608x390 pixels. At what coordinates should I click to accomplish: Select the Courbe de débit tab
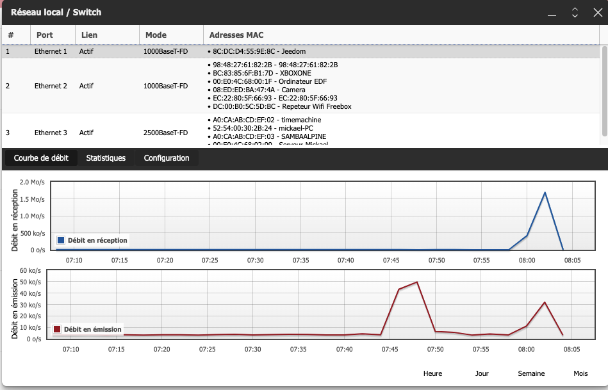click(41, 158)
